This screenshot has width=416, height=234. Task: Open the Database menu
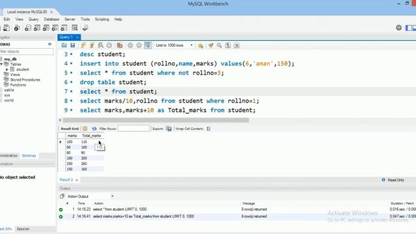51,19
